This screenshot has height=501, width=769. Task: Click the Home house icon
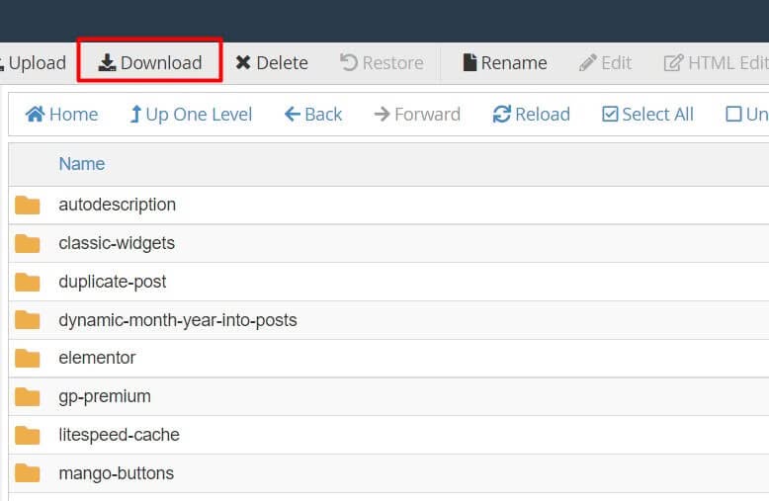tap(35, 115)
